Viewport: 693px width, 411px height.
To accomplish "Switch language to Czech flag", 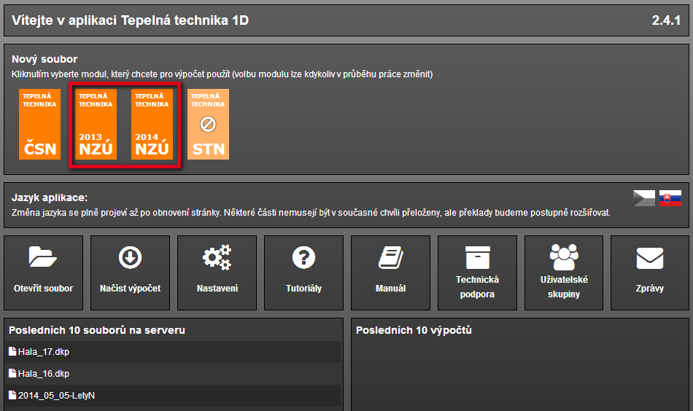I will [644, 198].
